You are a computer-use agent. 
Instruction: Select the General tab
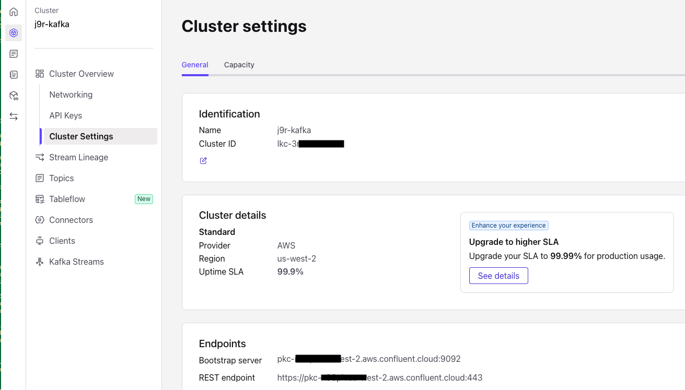tap(195, 65)
